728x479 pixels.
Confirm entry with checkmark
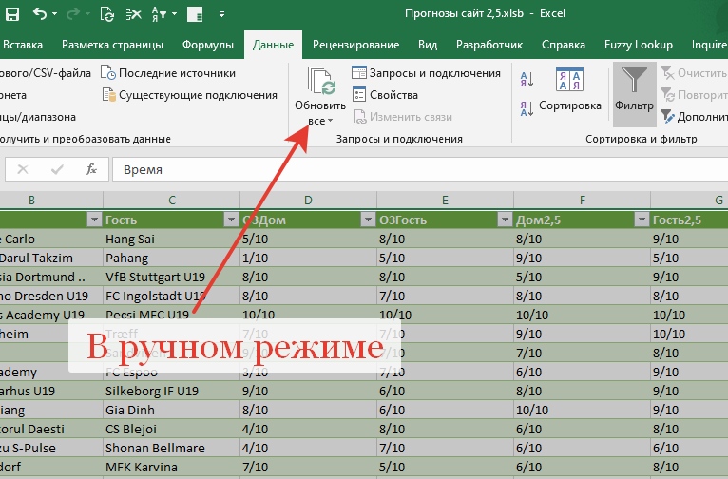(57, 169)
